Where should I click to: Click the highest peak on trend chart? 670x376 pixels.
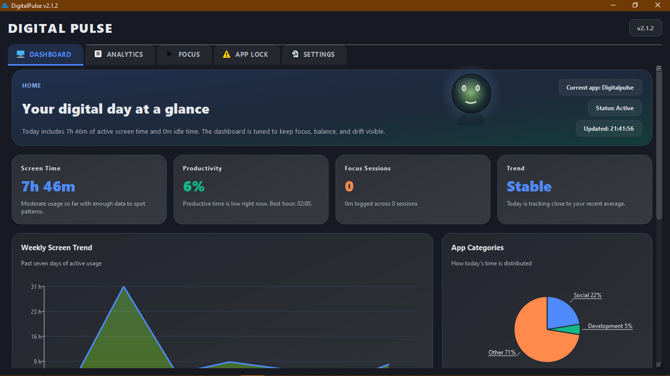tap(124, 287)
